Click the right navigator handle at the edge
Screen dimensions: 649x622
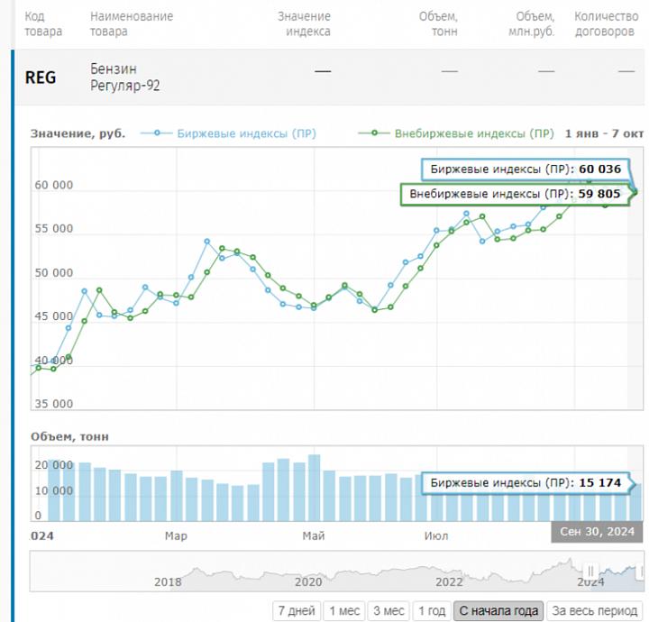(642, 572)
